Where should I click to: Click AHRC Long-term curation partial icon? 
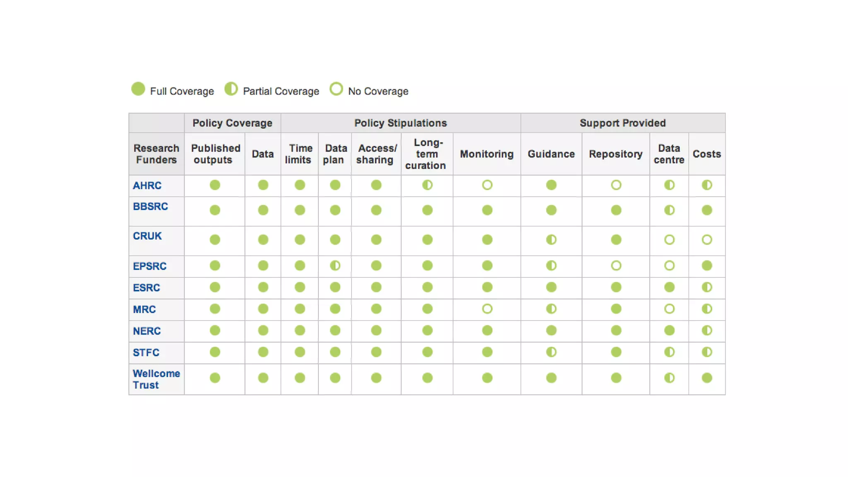(427, 185)
